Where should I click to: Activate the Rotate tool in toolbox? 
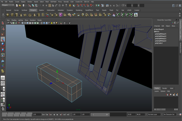3,44
